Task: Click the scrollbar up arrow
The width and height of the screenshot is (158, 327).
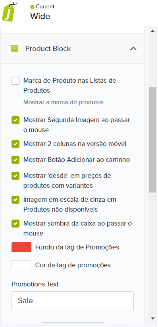Action: (x=152, y=31)
